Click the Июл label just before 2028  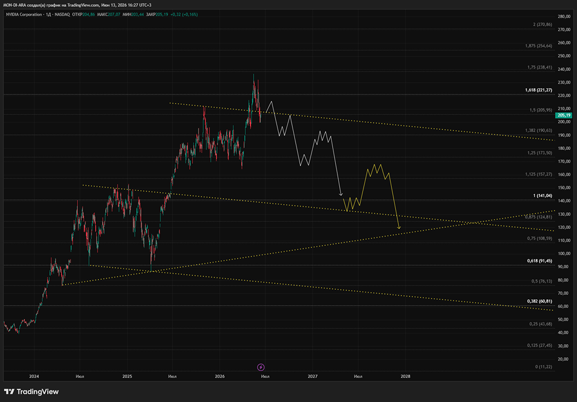coord(358,376)
